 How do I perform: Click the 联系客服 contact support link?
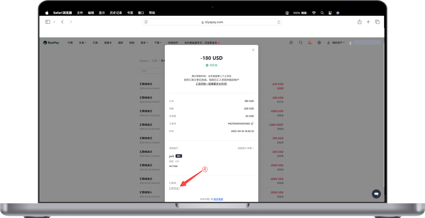(218, 199)
